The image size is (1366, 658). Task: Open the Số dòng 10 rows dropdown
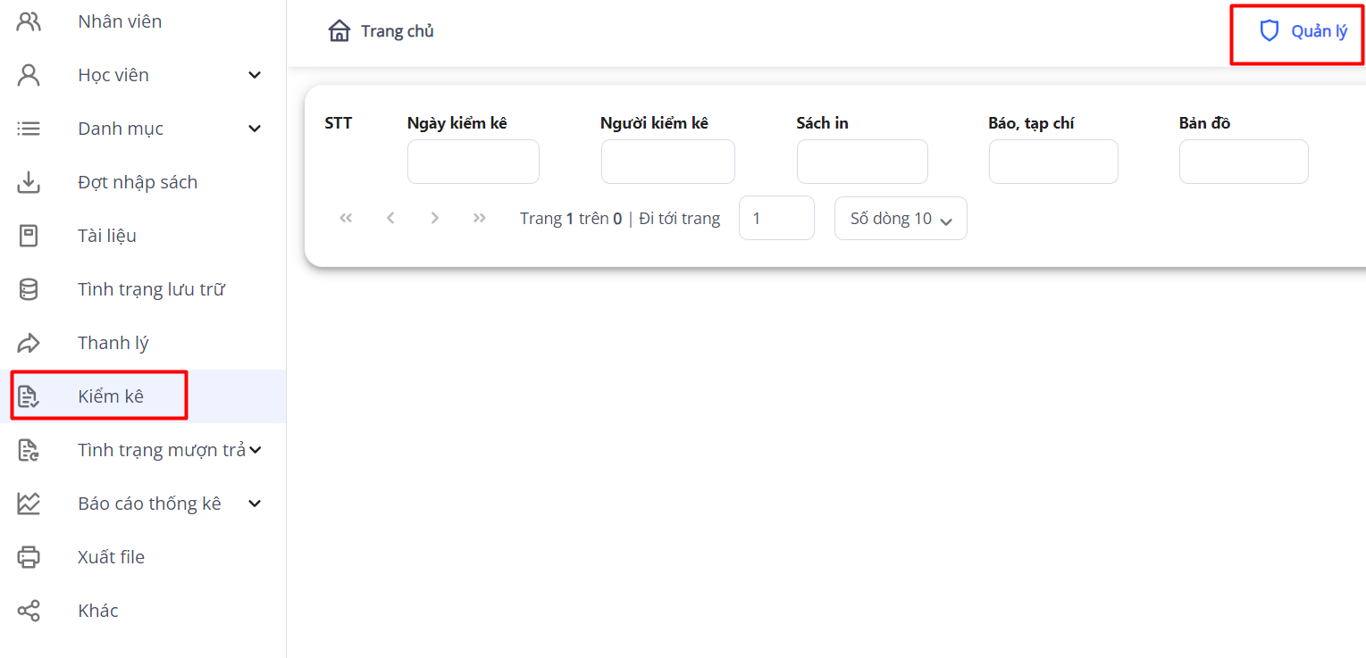click(x=901, y=219)
